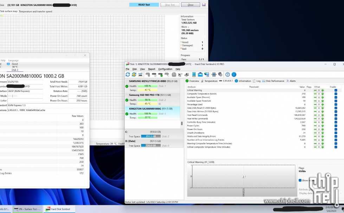Toggle the Show values checkbox
The image size is (344, 213).
(x=300, y=180)
